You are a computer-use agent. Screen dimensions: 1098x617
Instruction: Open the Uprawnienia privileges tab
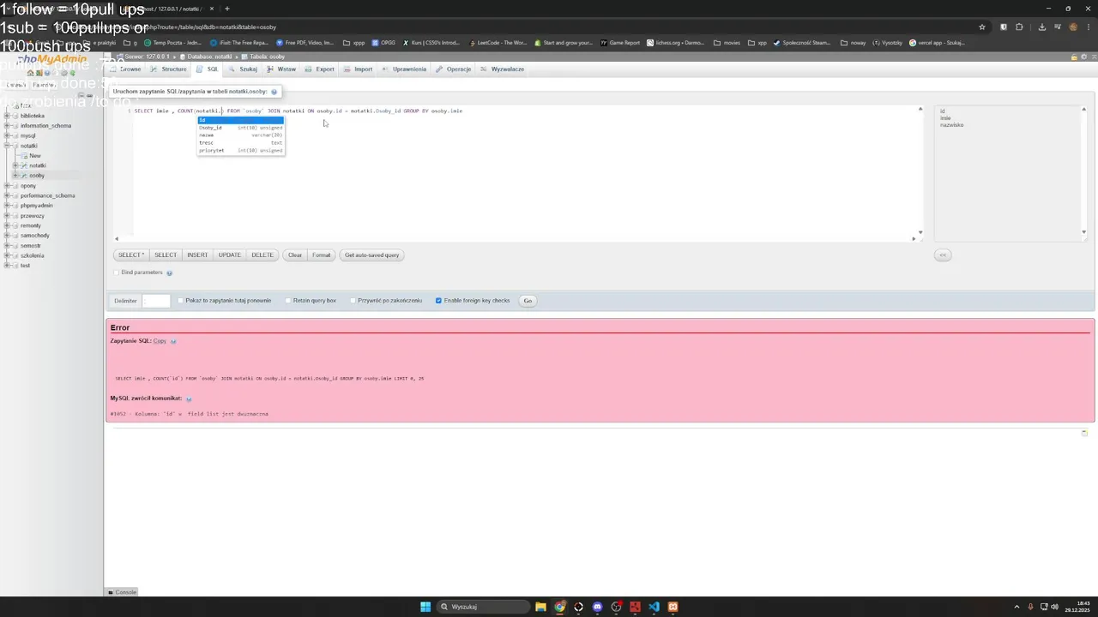[405, 69]
